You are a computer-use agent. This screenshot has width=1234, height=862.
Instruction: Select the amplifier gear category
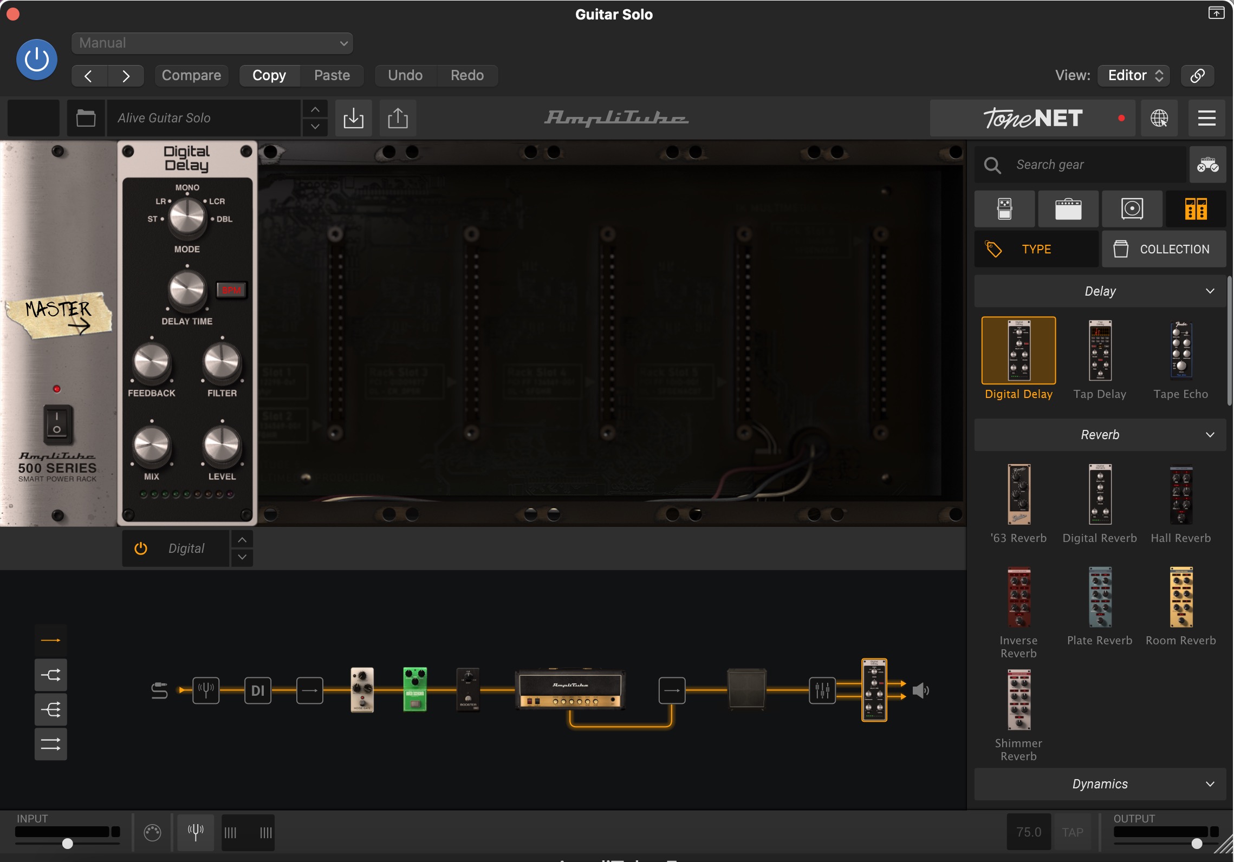click(1068, 209)
